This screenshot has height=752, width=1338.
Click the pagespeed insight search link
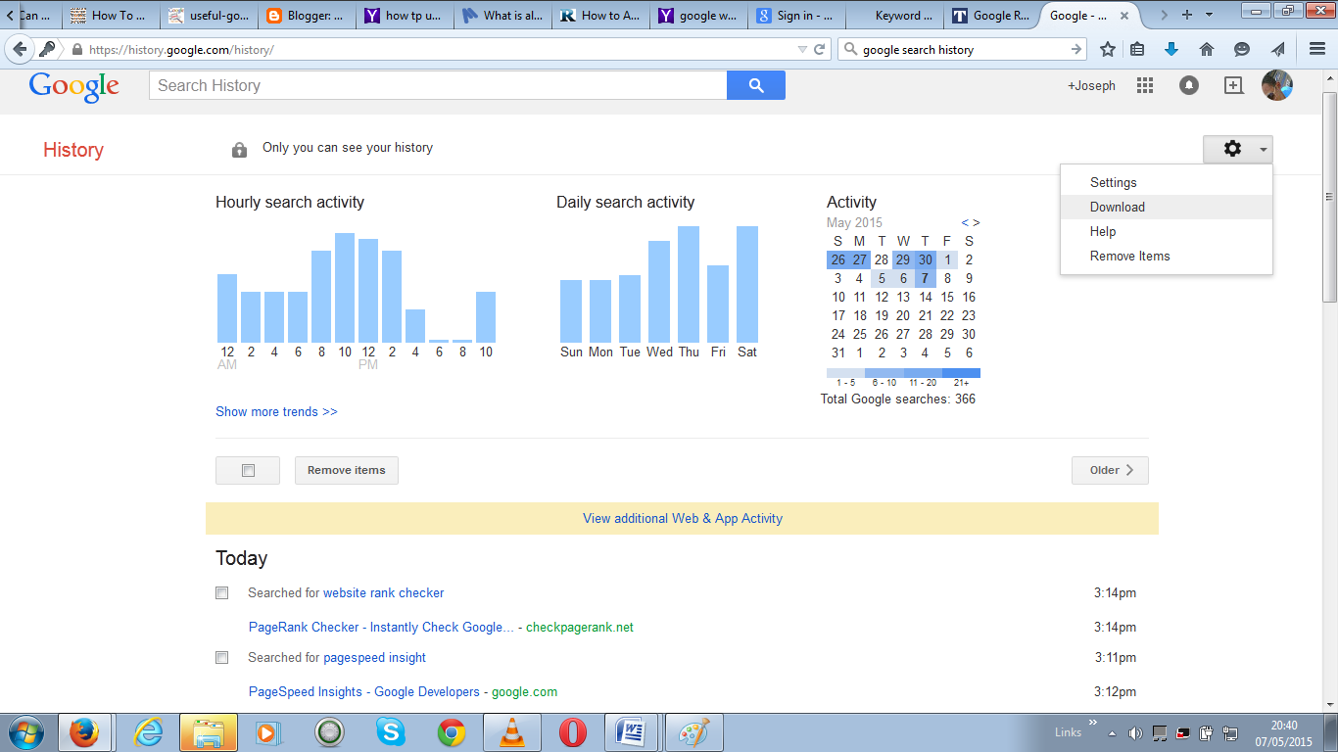tap(375, 657)
